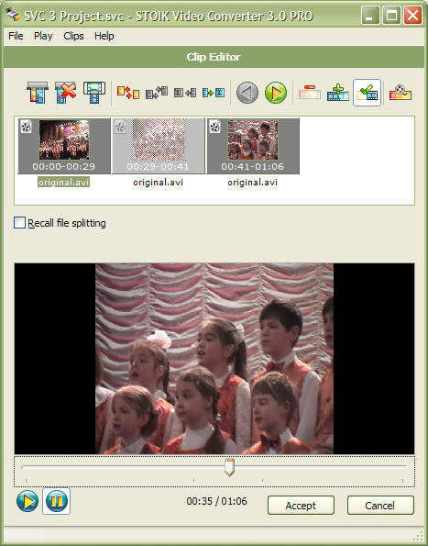Click transition icon on the 00:41-01:06 clip

click(214, 127)
